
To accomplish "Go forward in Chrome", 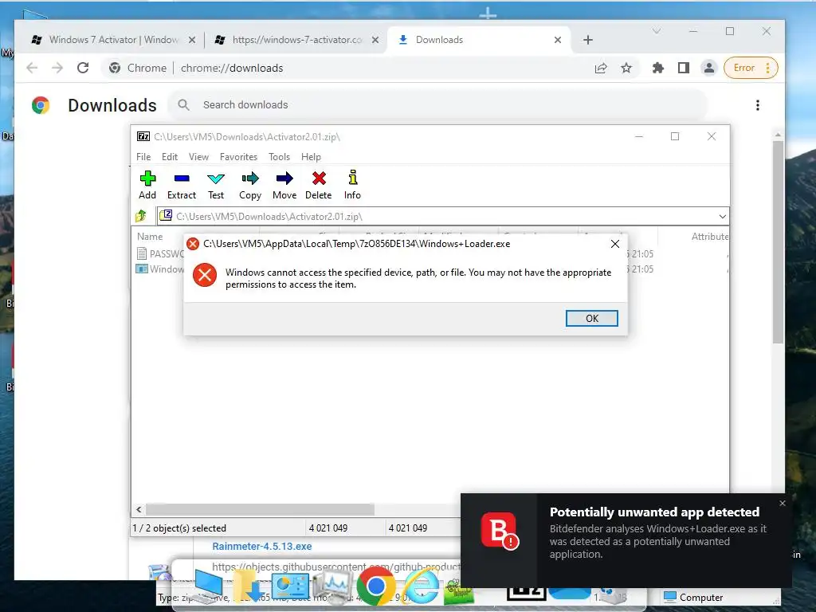I will tap(57, 68).
